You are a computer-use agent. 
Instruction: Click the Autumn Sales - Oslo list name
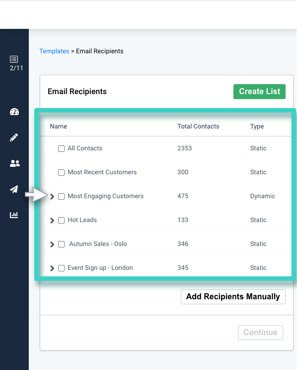pos(98,244)
